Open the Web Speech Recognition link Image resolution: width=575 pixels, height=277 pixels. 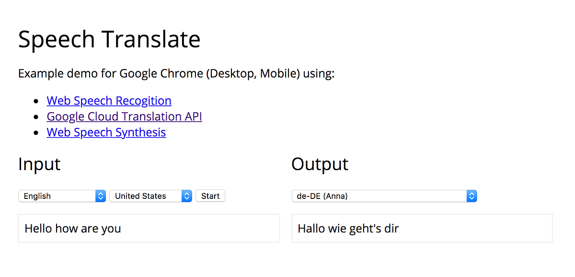(109, 101)
